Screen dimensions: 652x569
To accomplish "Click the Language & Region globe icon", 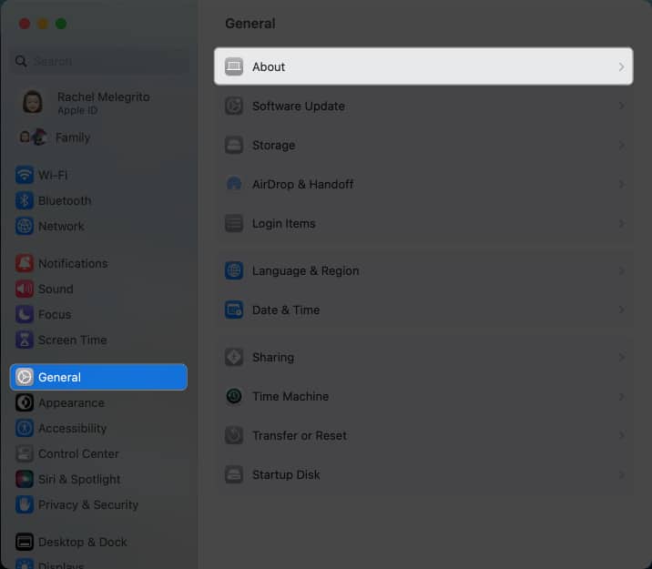I will point(234,270).
